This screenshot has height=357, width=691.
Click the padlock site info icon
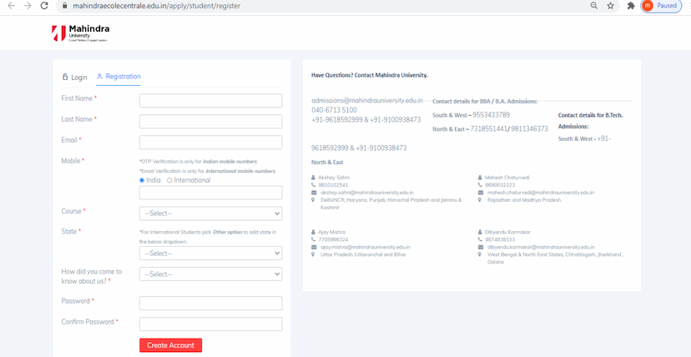click(x=64, y=5)
